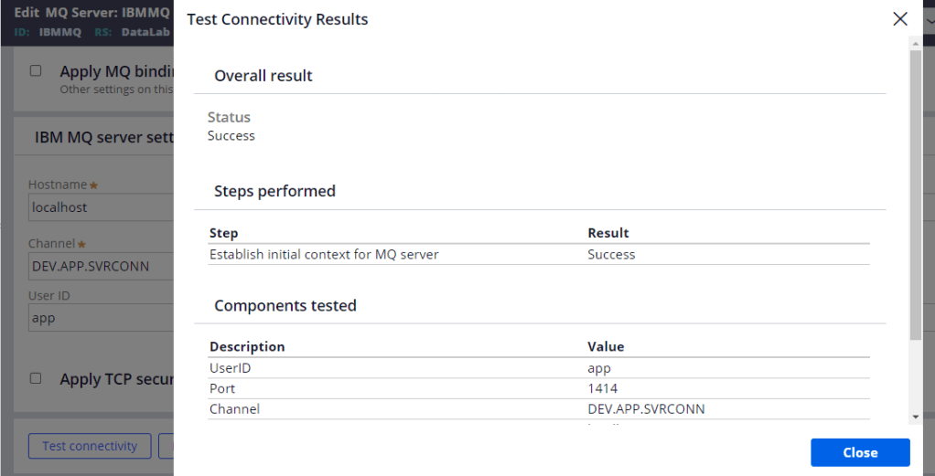Screen dimensions: 935x476
Task: Click the Step column header
Action: coord(224,233)
